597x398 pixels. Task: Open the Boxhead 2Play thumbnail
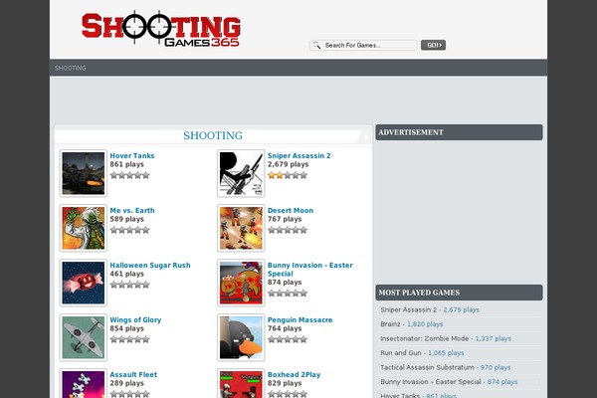pos(241,383)
